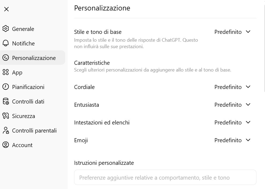Click the Account profile icon
Viewport: 265px width, 189px height.
(6, 145)
